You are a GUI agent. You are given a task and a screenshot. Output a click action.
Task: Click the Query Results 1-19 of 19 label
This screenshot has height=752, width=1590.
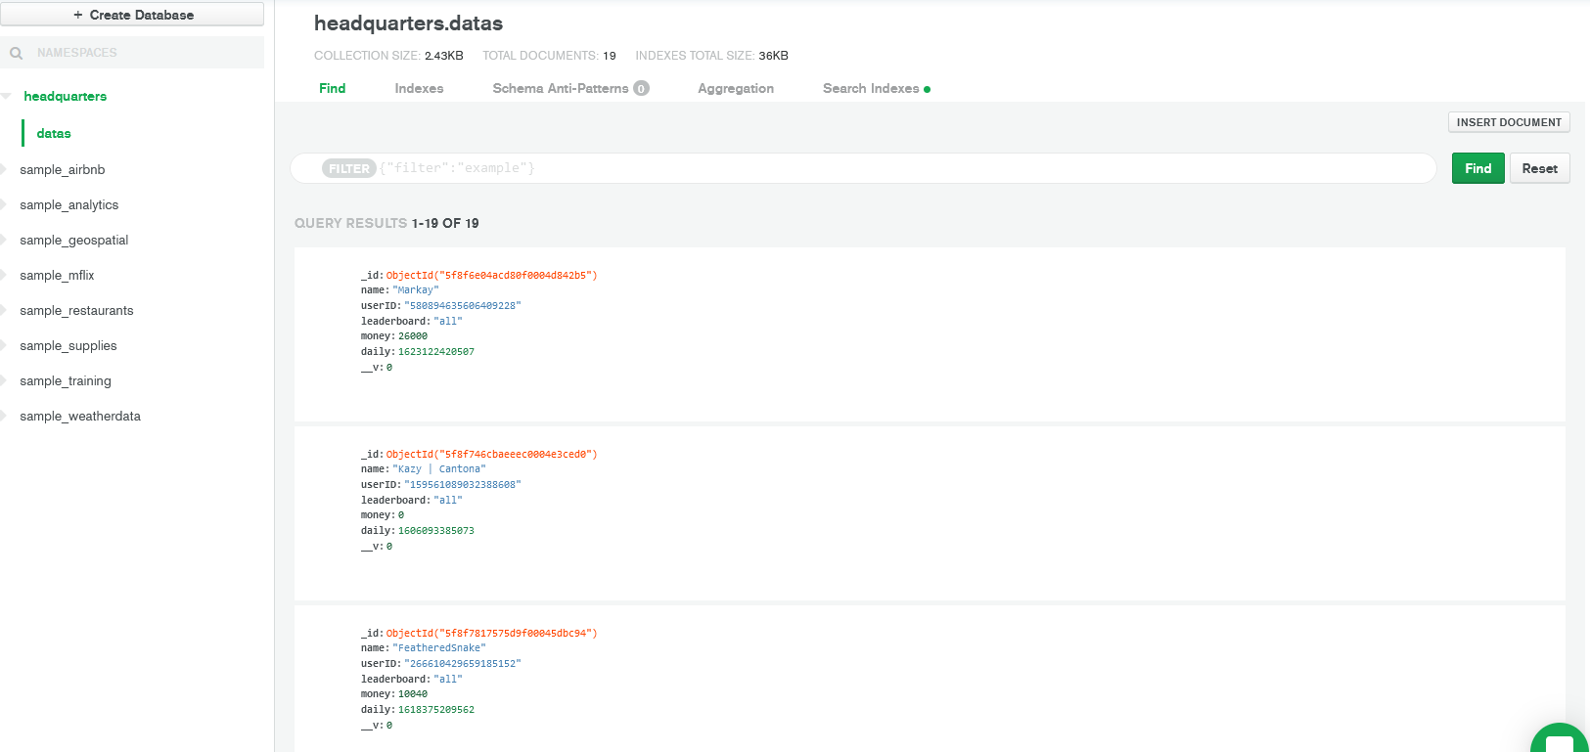coord(386,223)
